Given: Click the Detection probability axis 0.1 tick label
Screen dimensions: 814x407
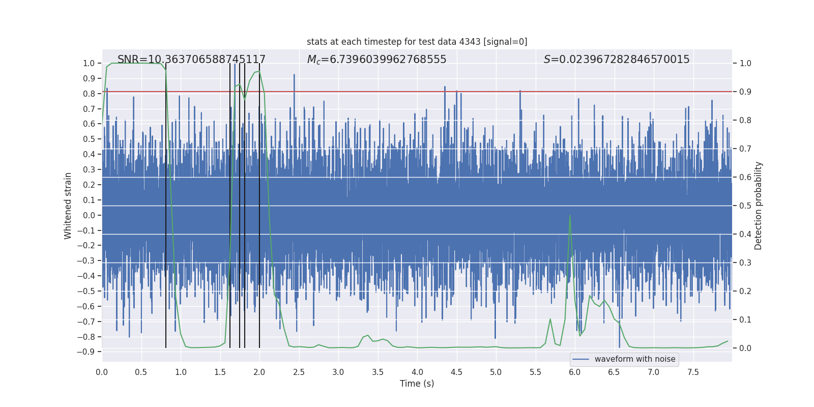Looking at the screenshot, I should [745, 320].
